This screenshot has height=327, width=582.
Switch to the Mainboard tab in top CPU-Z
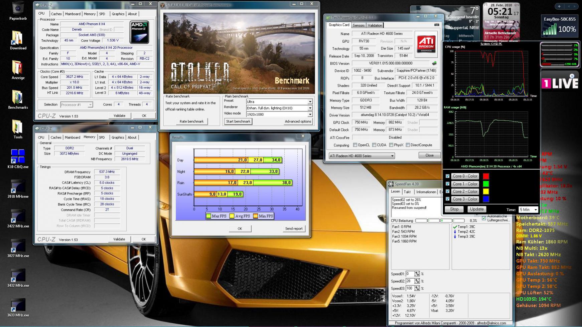73,14
